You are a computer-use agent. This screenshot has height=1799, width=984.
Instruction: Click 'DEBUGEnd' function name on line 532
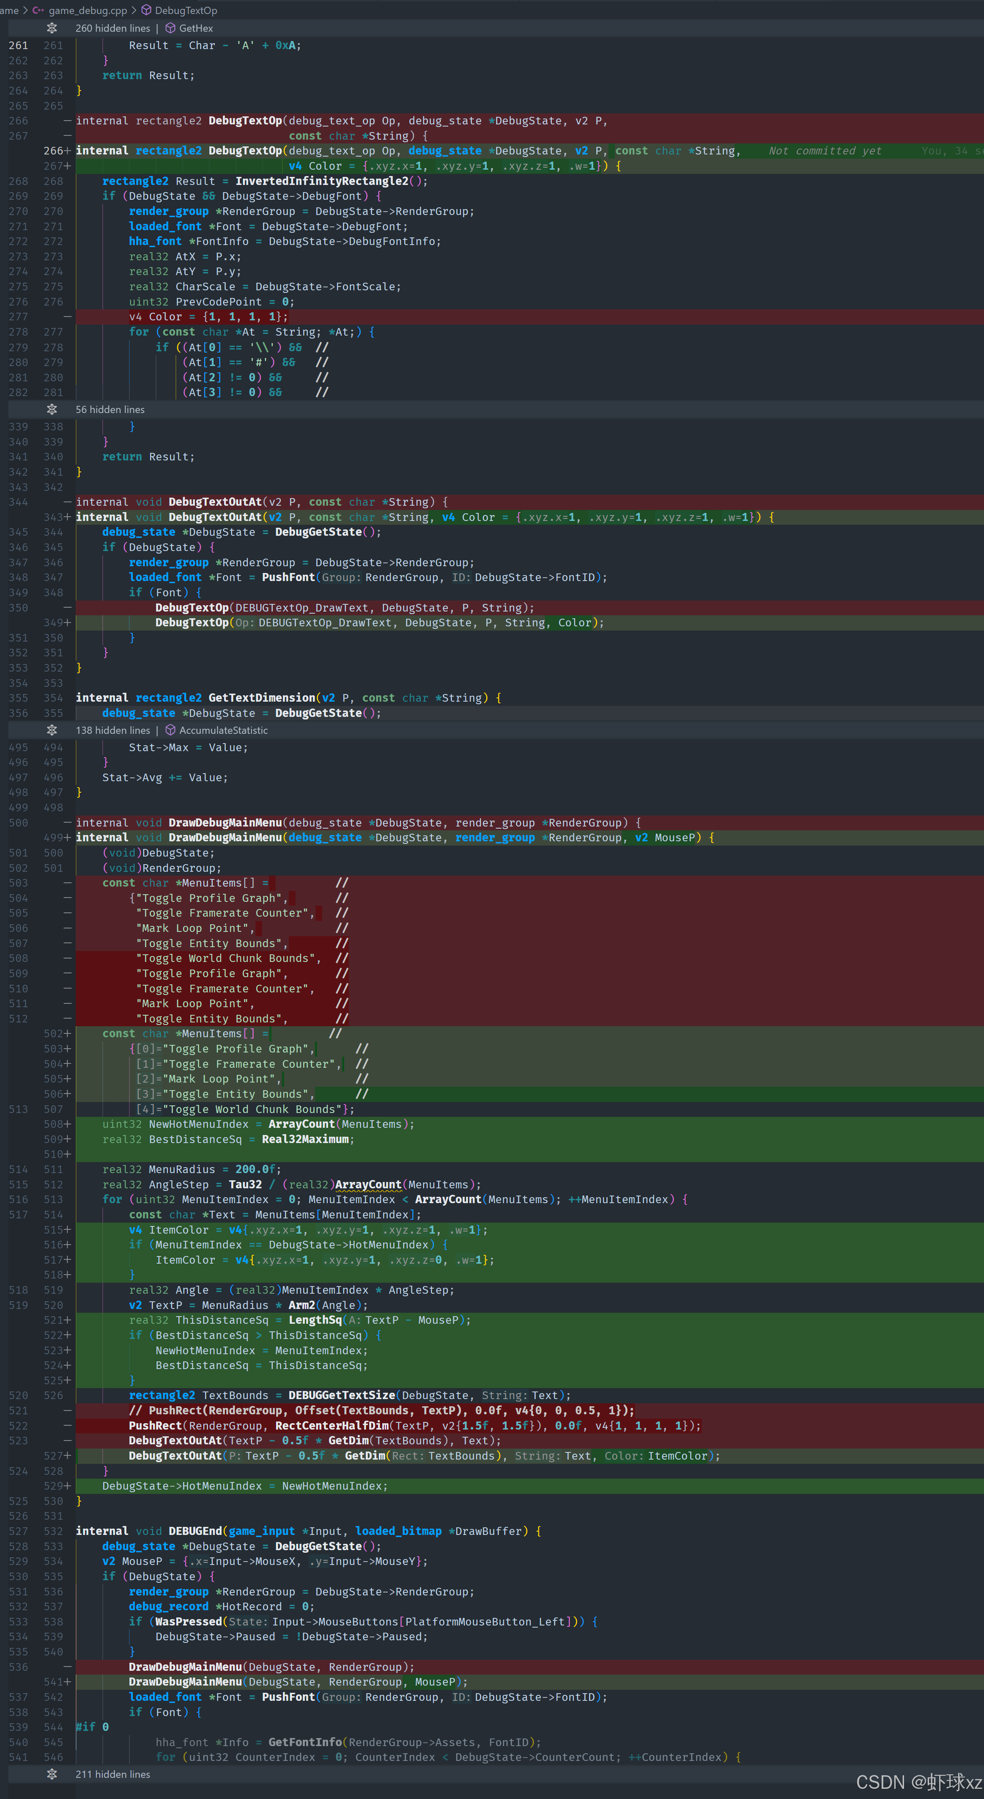point(195,1531)
